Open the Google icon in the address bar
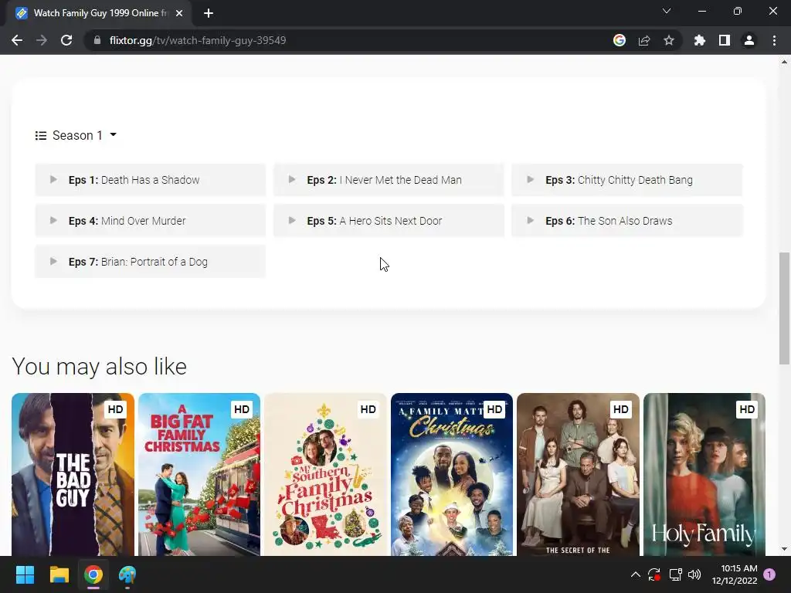Screen dimensions: 791x593 (620, 40)
